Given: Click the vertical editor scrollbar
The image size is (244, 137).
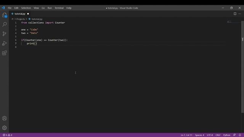Looking at the screenshot, I should [242, 67].
